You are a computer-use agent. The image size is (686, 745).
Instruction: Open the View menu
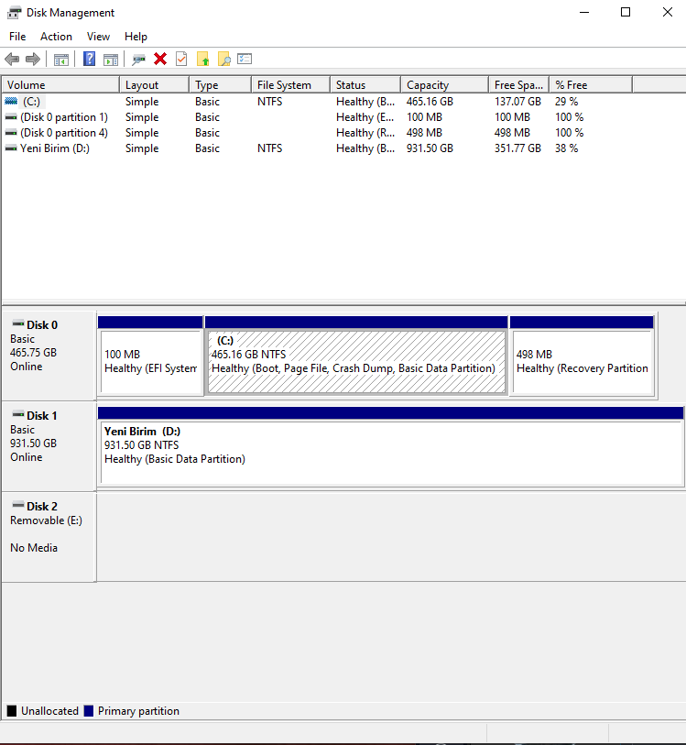point(98,37)
